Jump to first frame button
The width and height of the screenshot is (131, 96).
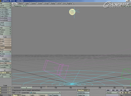click(x=108, y=90)
